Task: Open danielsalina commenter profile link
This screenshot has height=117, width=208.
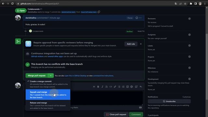Action: 31,18
